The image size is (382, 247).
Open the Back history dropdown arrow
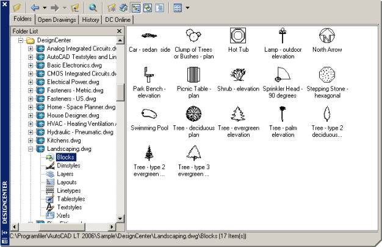click(x=45, y=8)
